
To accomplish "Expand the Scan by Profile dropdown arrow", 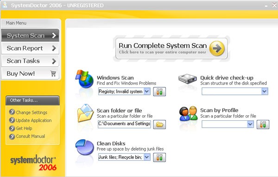I will pos(250,124).
